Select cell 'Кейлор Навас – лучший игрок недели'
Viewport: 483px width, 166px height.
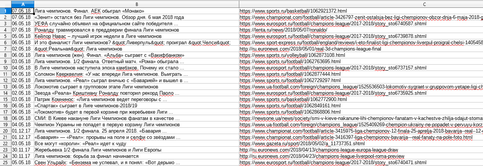pos(136,36)
